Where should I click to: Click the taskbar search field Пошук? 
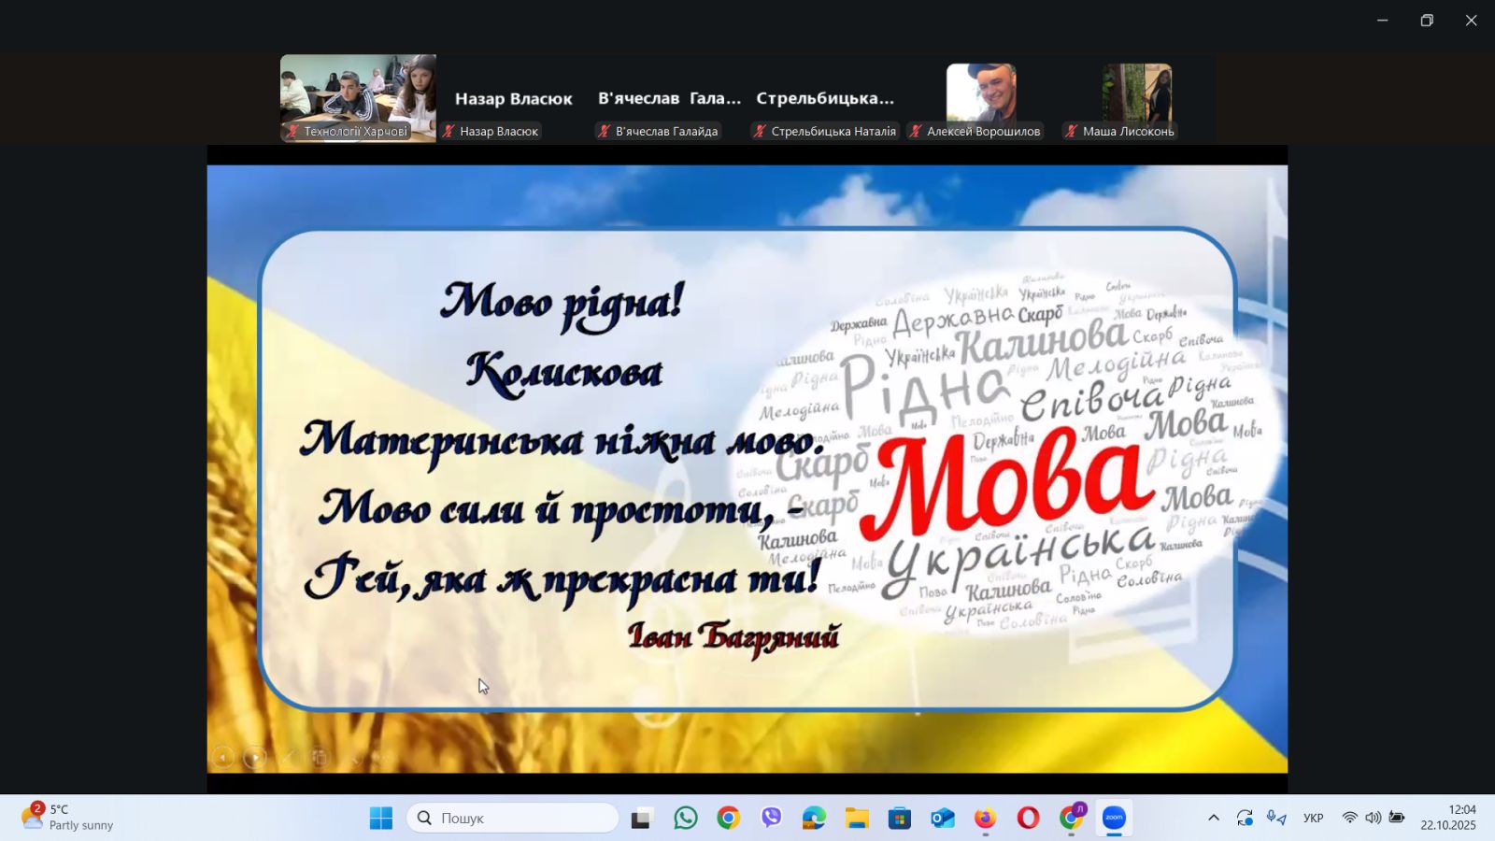pos(512,819)
